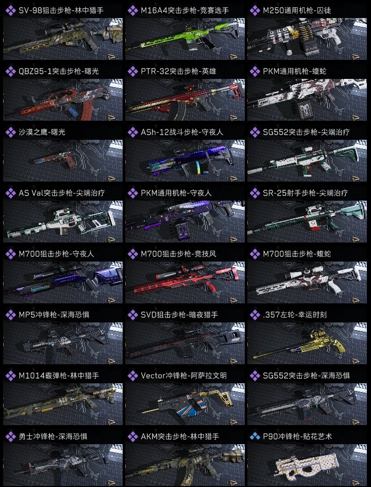Click the rarity icon next to Vector冲锋枪-阿萨拉文明

click(x=133, y=376)
